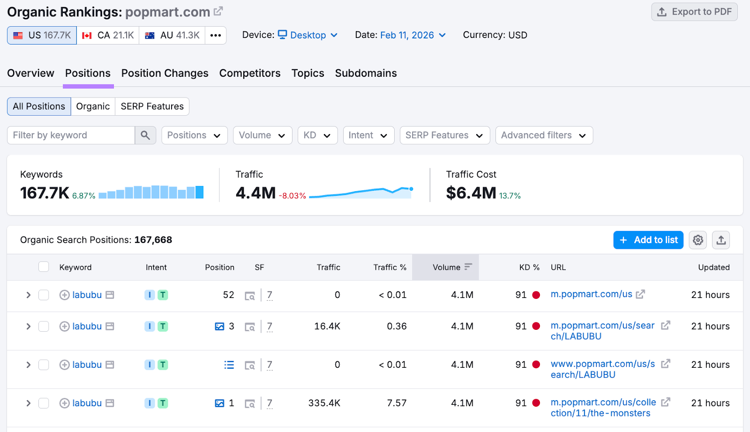The image size is (750, 432).
Task: Open the Advanced filters dropdown
Action: point(543,135)
